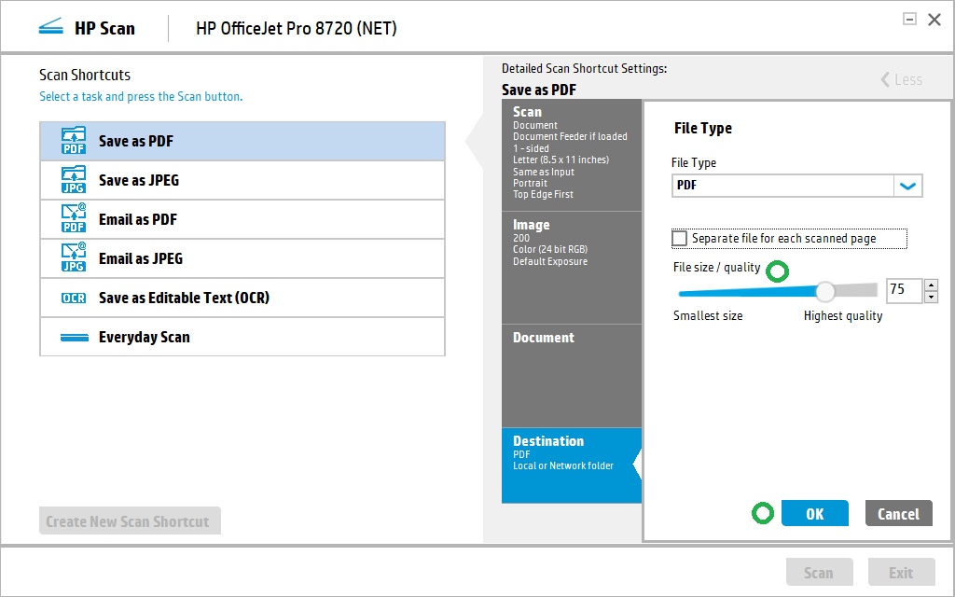Minimize the HP Scan window
955x597 pixels.
(909, 19)
